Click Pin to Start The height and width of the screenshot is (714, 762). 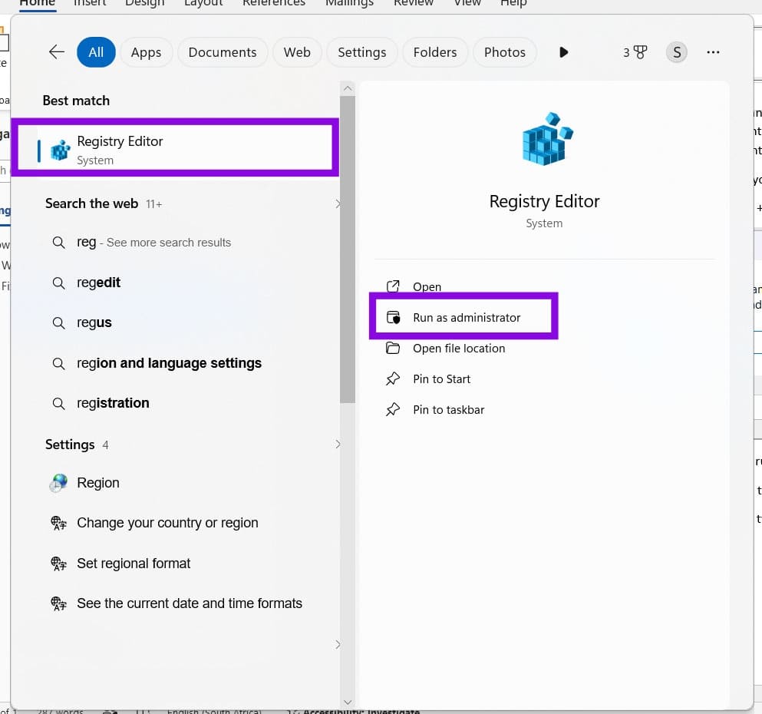pyautogui.click(x=441, y=379)
